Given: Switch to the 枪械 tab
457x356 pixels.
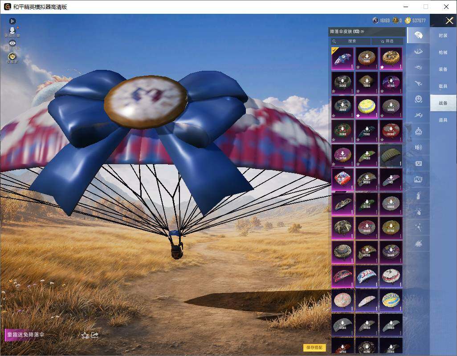Looking at the screenshot, I should (443, 53).
